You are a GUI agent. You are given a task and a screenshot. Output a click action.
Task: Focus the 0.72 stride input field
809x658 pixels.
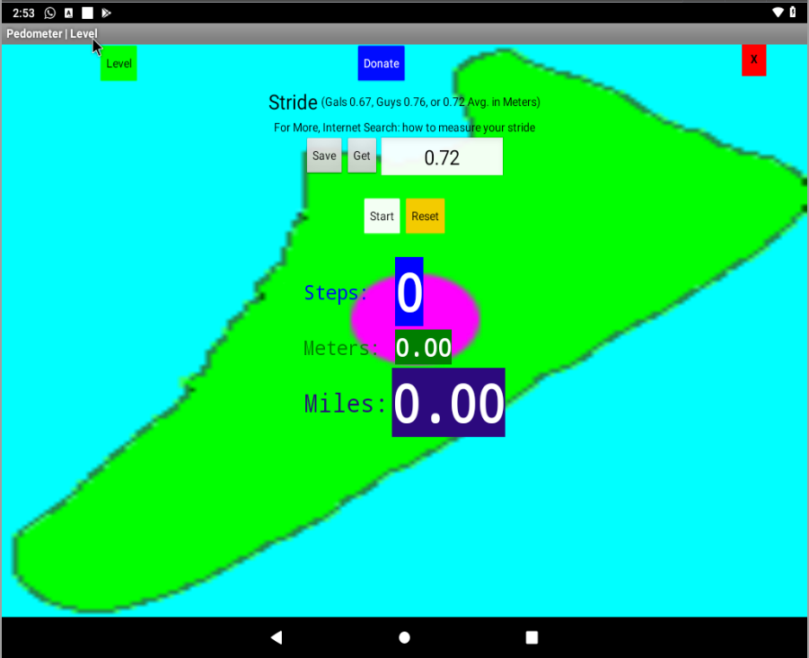tap(442, 156)
